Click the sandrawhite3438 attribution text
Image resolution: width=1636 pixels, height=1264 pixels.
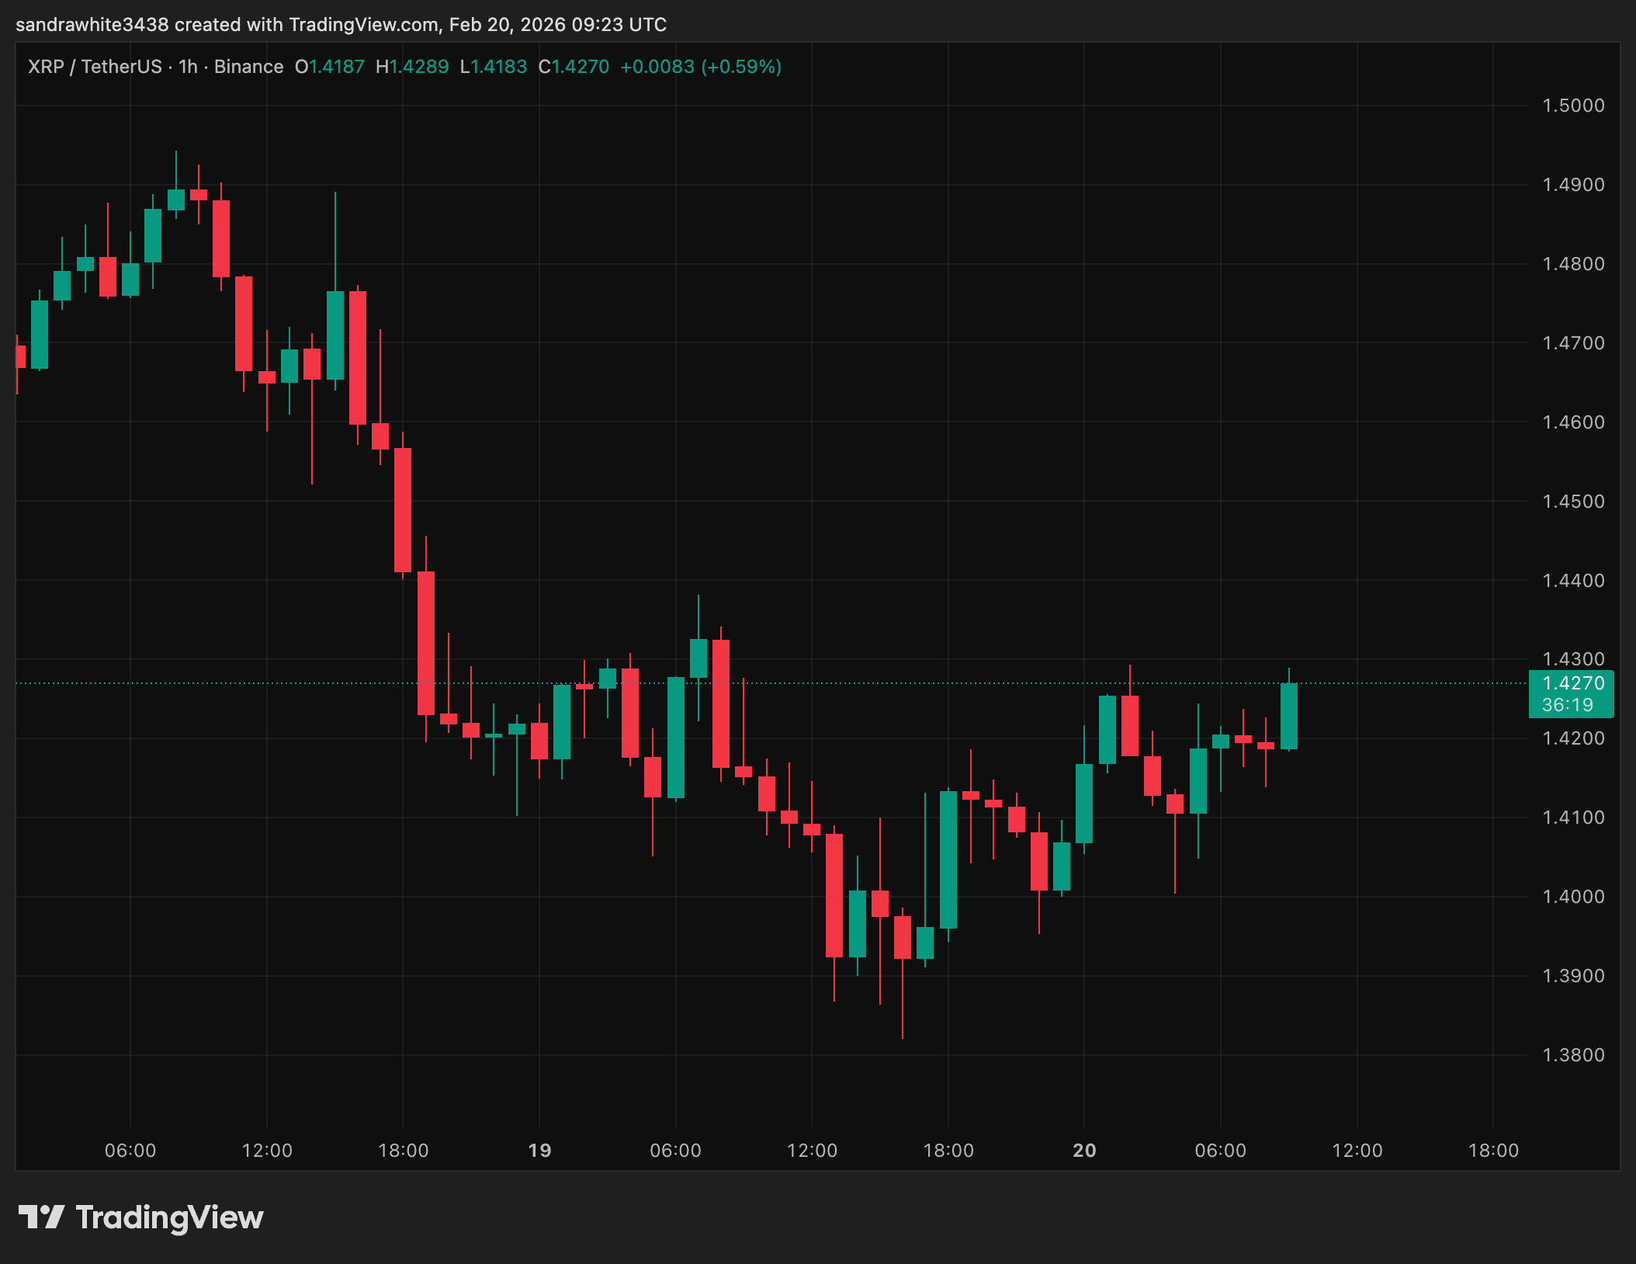click(x=92, y=24)
